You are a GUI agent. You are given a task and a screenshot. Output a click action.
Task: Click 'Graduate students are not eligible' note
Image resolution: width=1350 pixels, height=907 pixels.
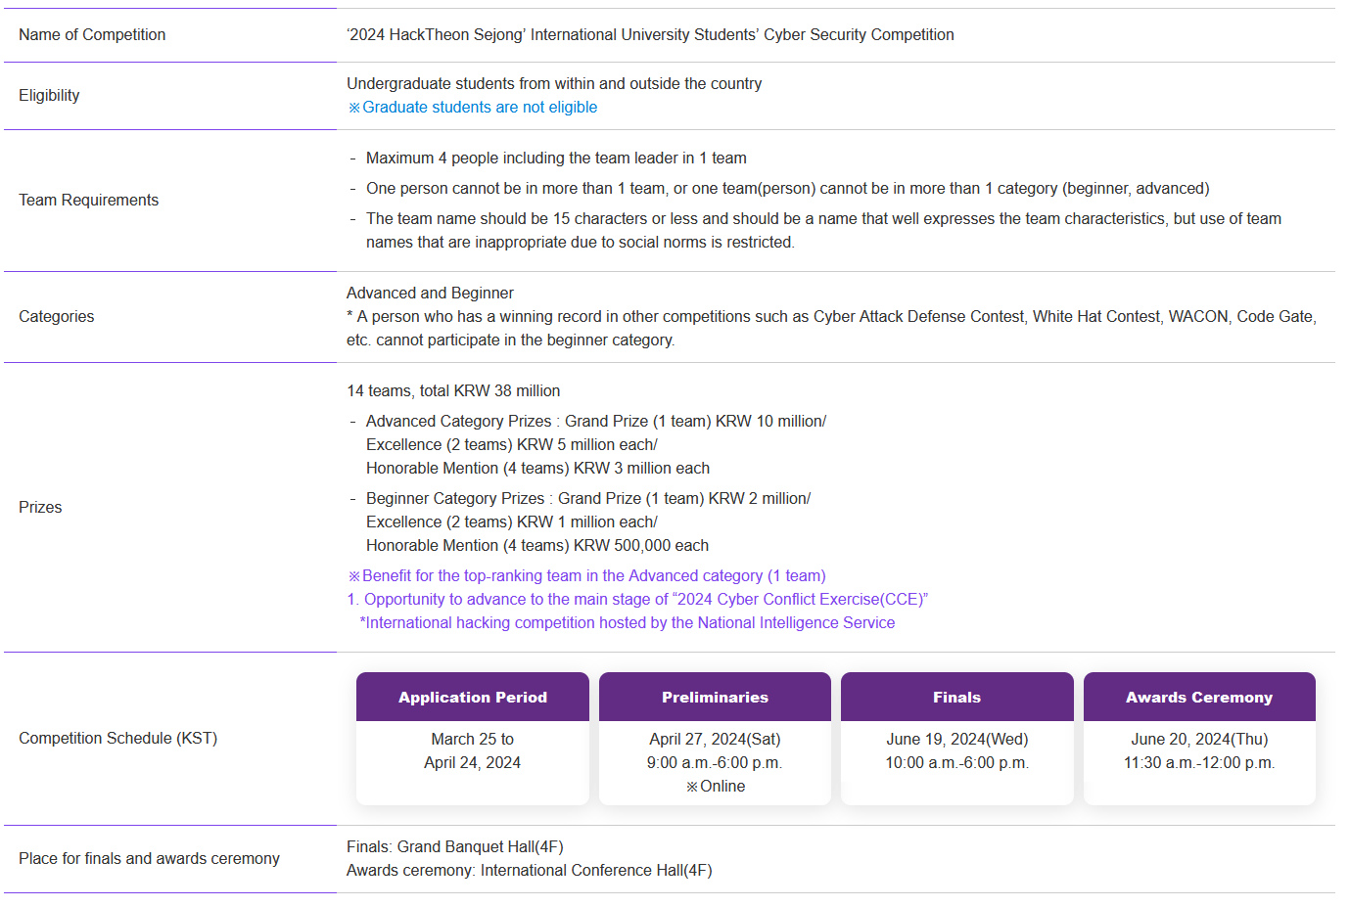pyautogui.click(x=473, y=108)
